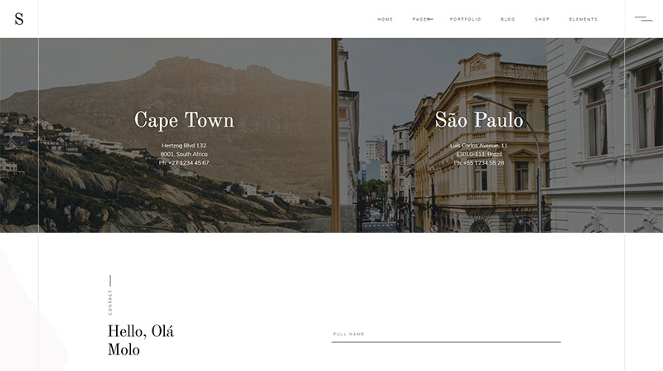Select the Hertzog Blvd 132 address line

tap(184, 146)
